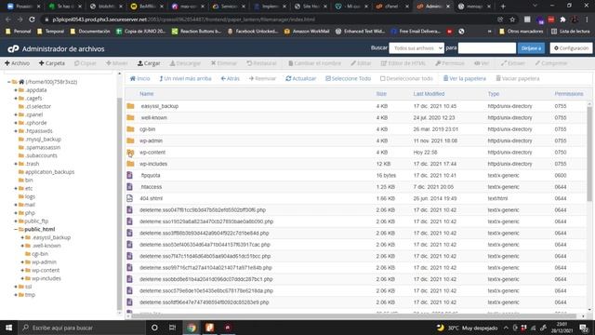Screen dimensions: 595x335
Task: Open Chrome from the taskbar
Action: tap(192, 328)
